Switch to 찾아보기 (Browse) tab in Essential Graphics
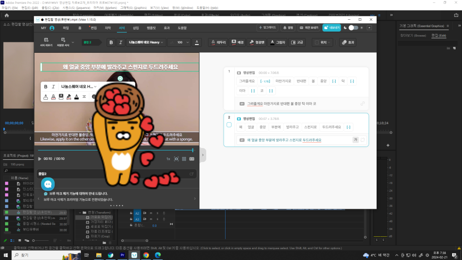462x260 pixels. [x=413, y=36]
